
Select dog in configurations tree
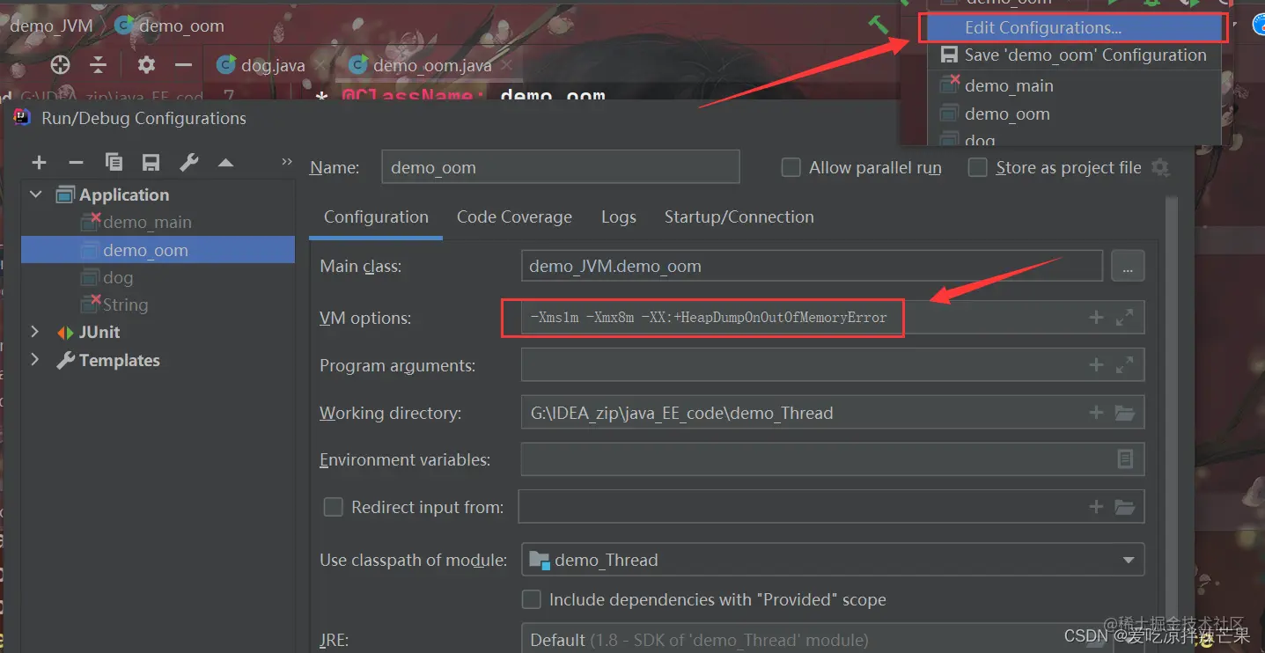tap(118, 277)
